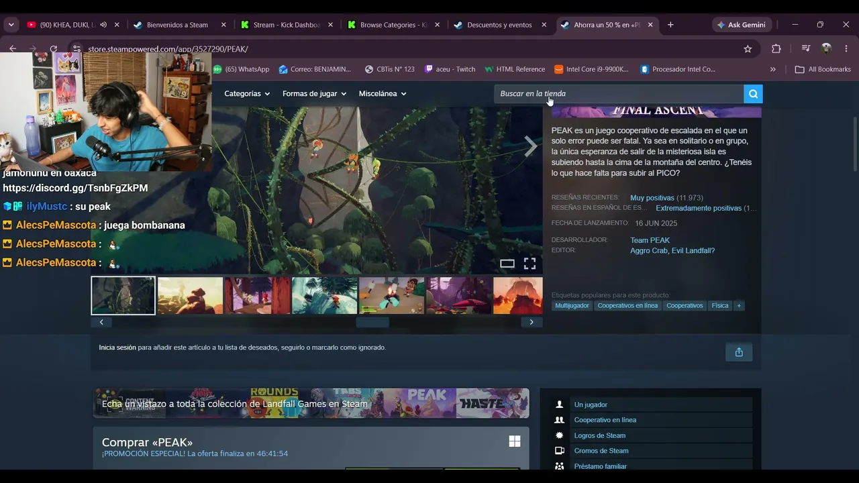Select the Cooperativos en línea tag
Screen dimensions: 859x483
coord(627,305)
